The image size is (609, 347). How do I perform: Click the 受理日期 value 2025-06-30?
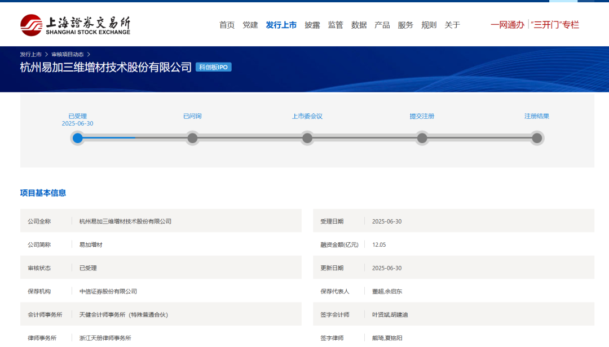(387, 221)
